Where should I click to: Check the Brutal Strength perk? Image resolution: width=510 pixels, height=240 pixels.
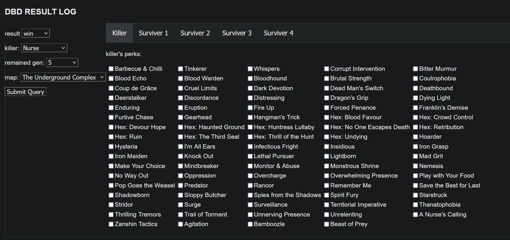pyautogui.click(x=326, y=78)
